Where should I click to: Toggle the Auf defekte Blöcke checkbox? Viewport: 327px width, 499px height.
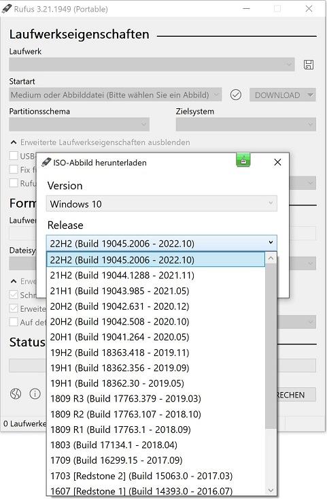coord(14,322)
